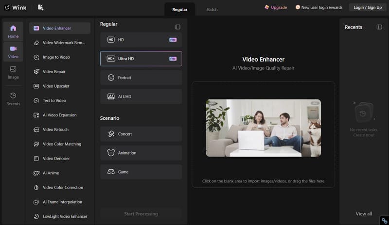Click the Video Color Matching tool
Screen dimensions: 389x225
click(x=59, y=144)
